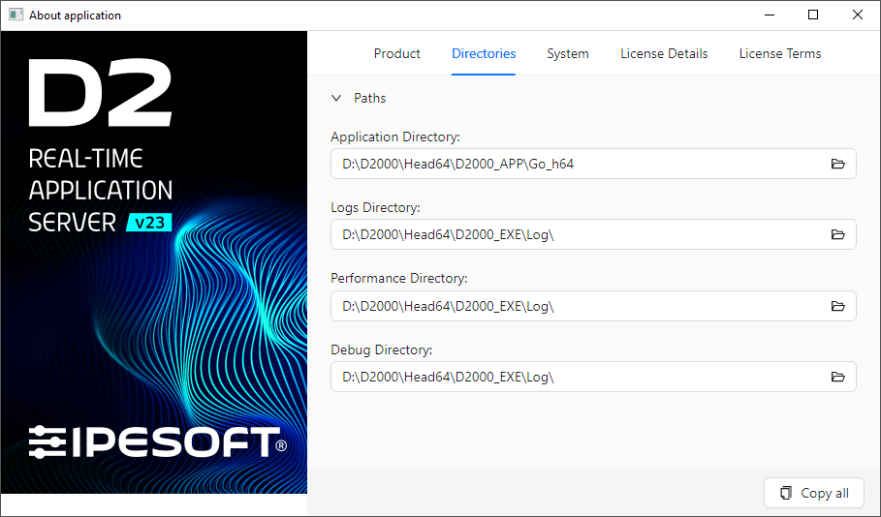
Task: Click the Debug Directory path field
Action: (572, 377)
